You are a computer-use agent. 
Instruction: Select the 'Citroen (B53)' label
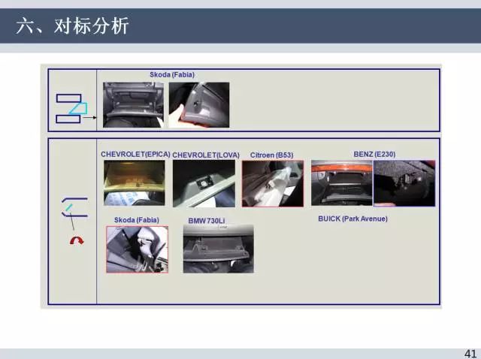click(271, 155)
